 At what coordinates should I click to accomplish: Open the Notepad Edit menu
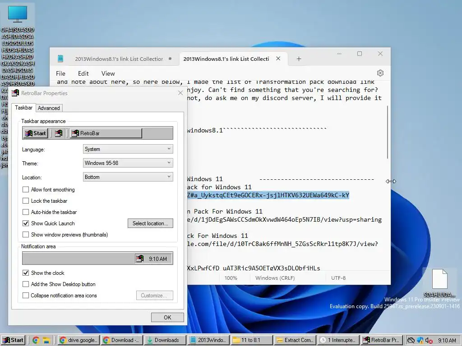pyautogui.click(x=83, y=73)
